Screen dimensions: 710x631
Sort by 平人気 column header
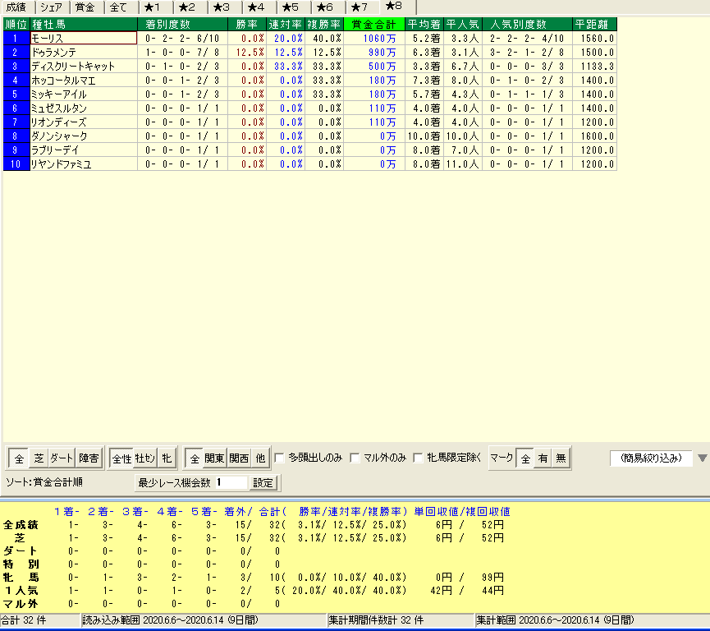click(x=463, y=24)
